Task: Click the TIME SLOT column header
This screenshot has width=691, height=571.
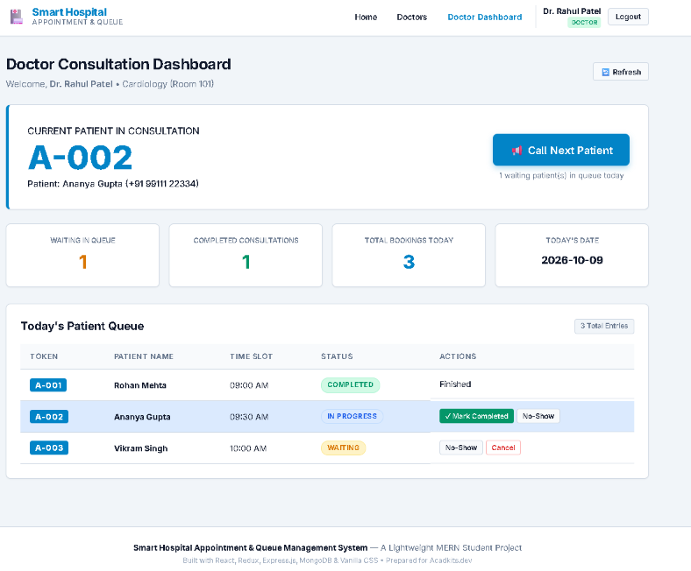Action: [x=251, y=356]
